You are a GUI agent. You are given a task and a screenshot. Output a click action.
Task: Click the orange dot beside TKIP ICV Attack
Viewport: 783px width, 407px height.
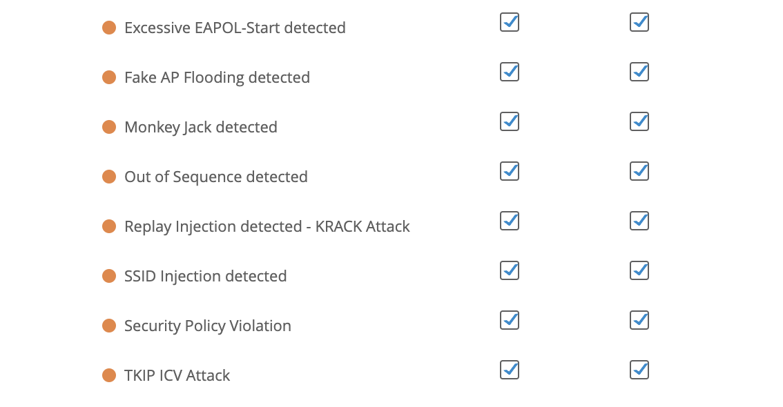(109, 375)
